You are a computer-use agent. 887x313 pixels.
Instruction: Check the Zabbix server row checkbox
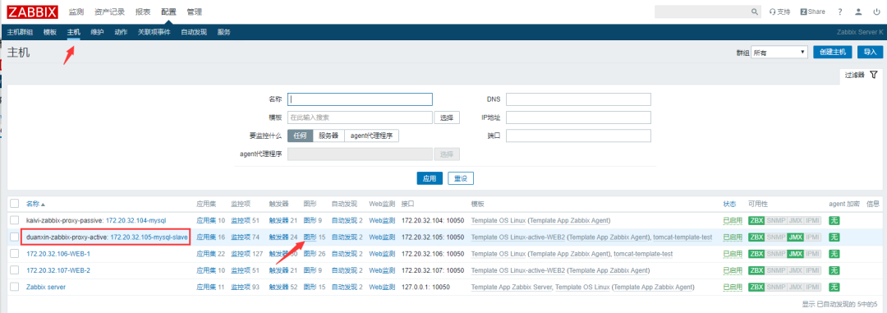(x=15, y=287)
